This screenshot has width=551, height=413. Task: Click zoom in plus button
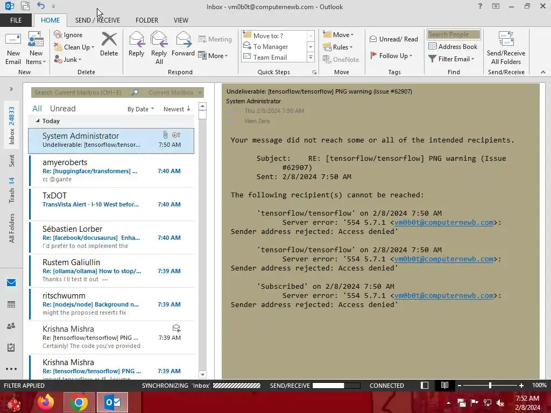click(521, 385)
